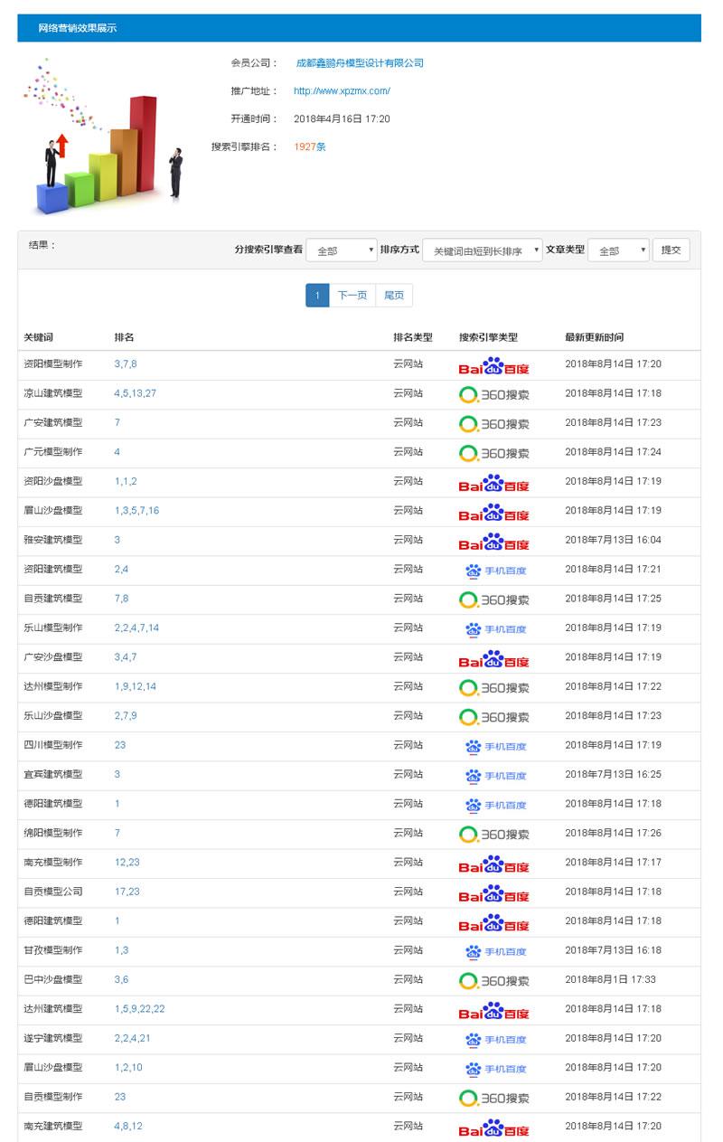Select keyword 绵阳模型制作
The image size is (723, 1142).
[52, 833]
